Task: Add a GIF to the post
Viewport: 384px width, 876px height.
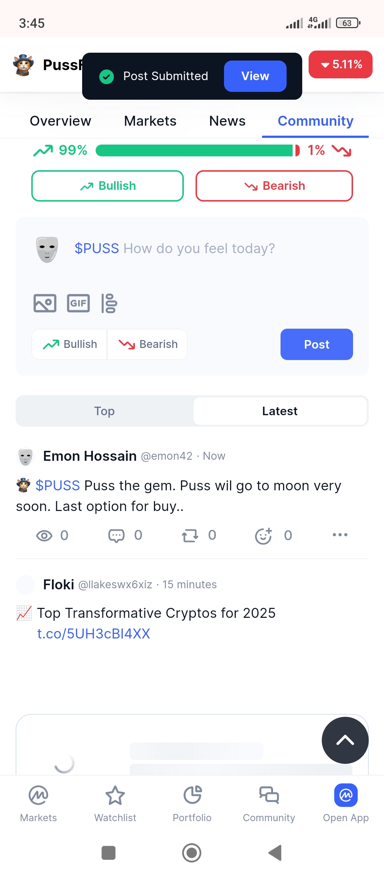Action: (78, 303)
